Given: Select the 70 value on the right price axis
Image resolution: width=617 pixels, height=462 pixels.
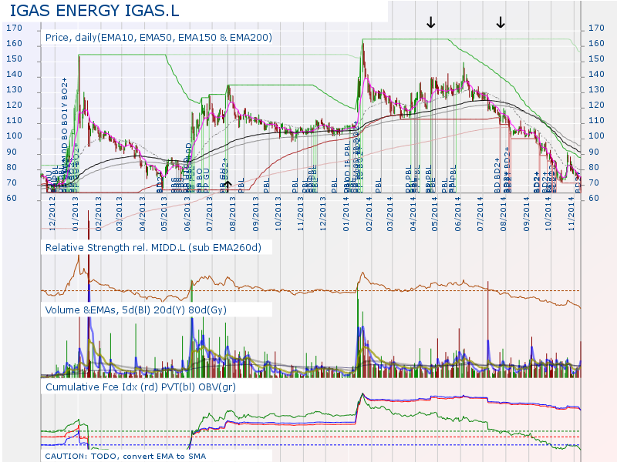Looking at the screenshot, I should 594,182.
